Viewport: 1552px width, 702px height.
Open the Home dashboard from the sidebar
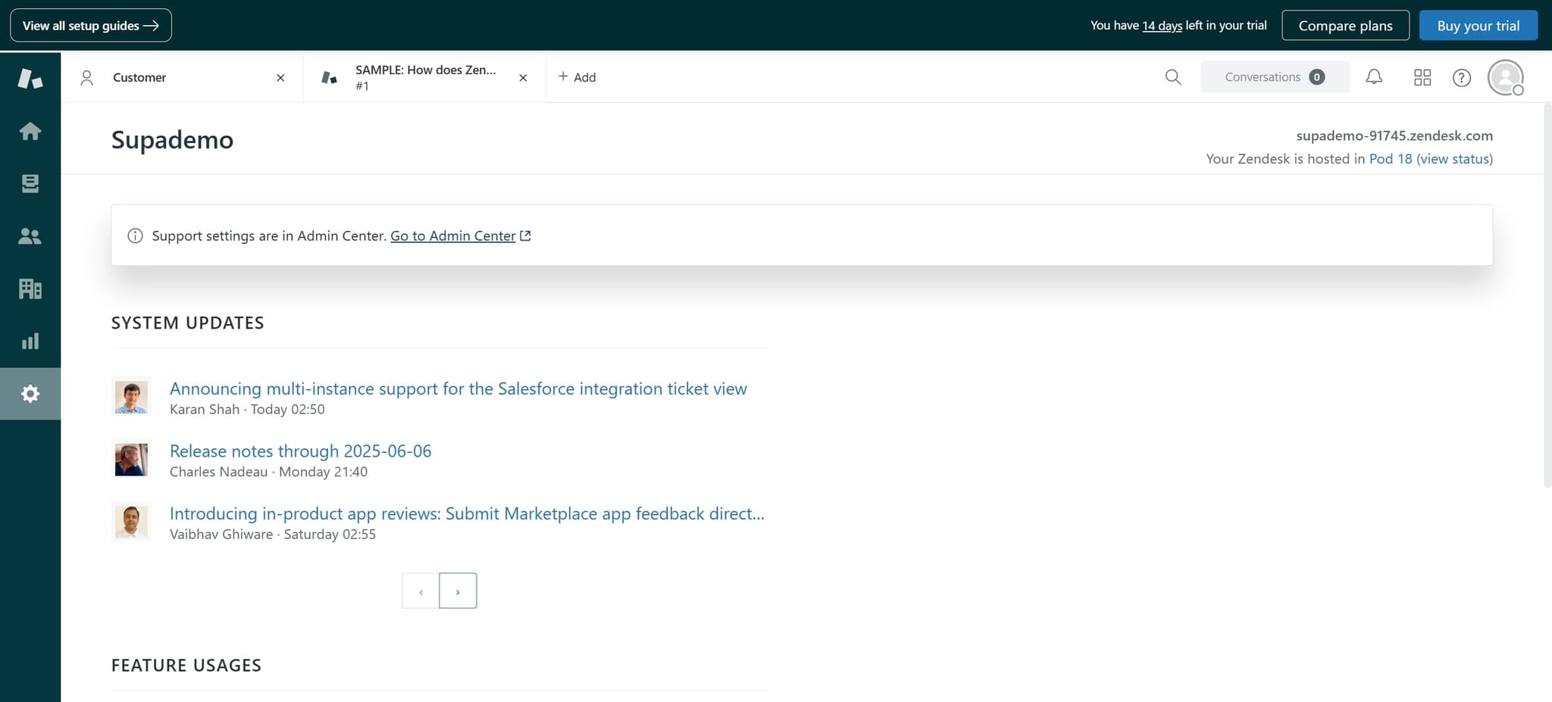pyautogui.click(x=30, y=130)
